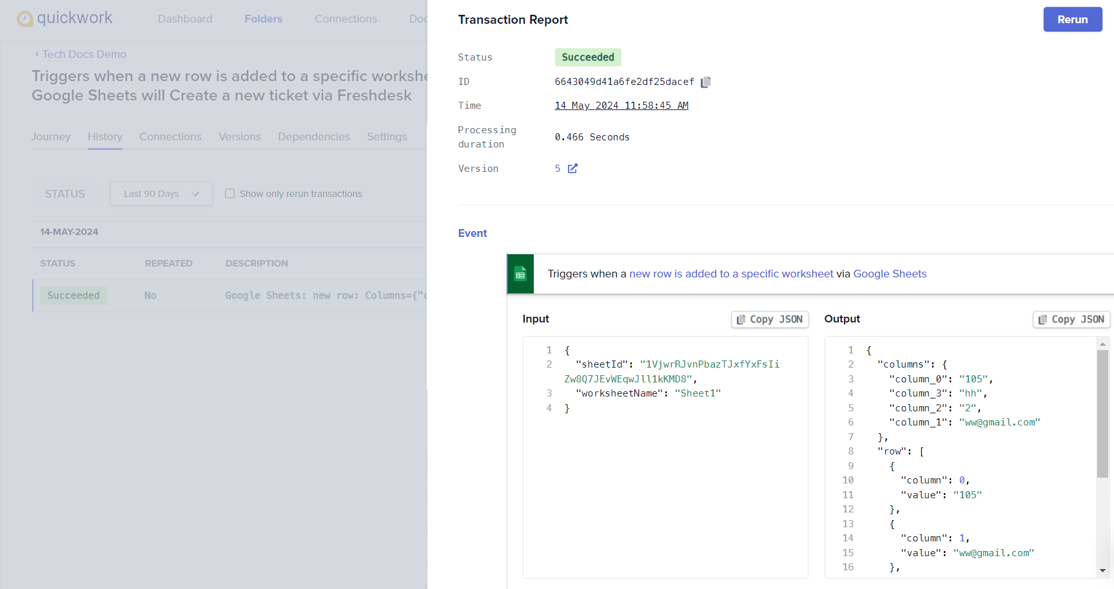Open the Google Sheets link in event
Screen dimensions: 1114x589
890,274
